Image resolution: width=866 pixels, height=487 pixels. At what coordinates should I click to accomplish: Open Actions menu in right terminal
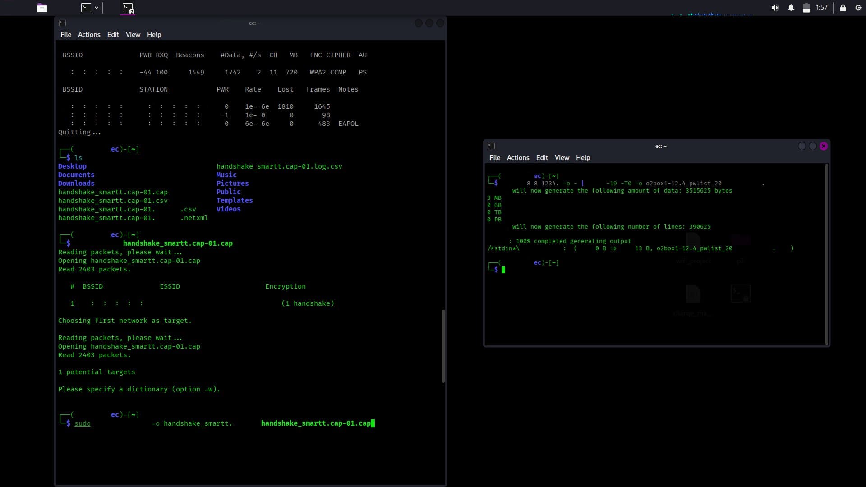coord(518,158)
